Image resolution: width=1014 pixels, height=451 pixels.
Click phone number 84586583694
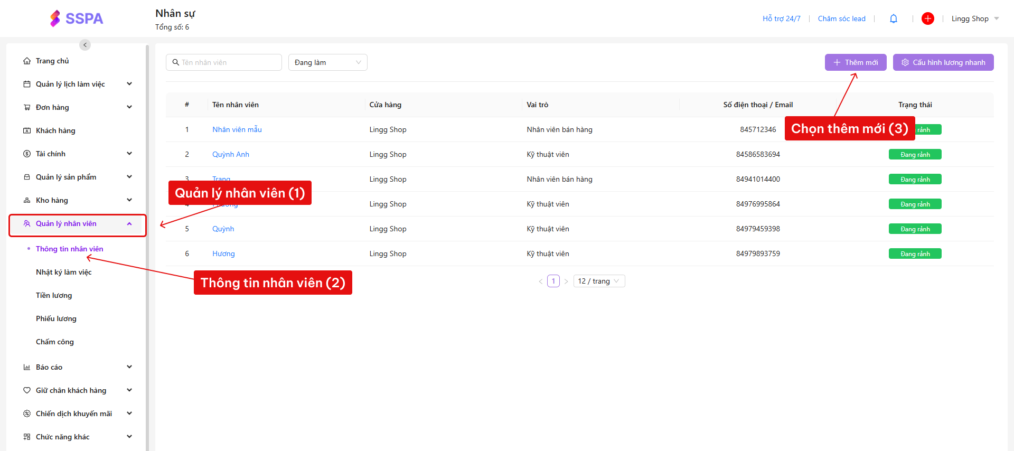(758, 155)
